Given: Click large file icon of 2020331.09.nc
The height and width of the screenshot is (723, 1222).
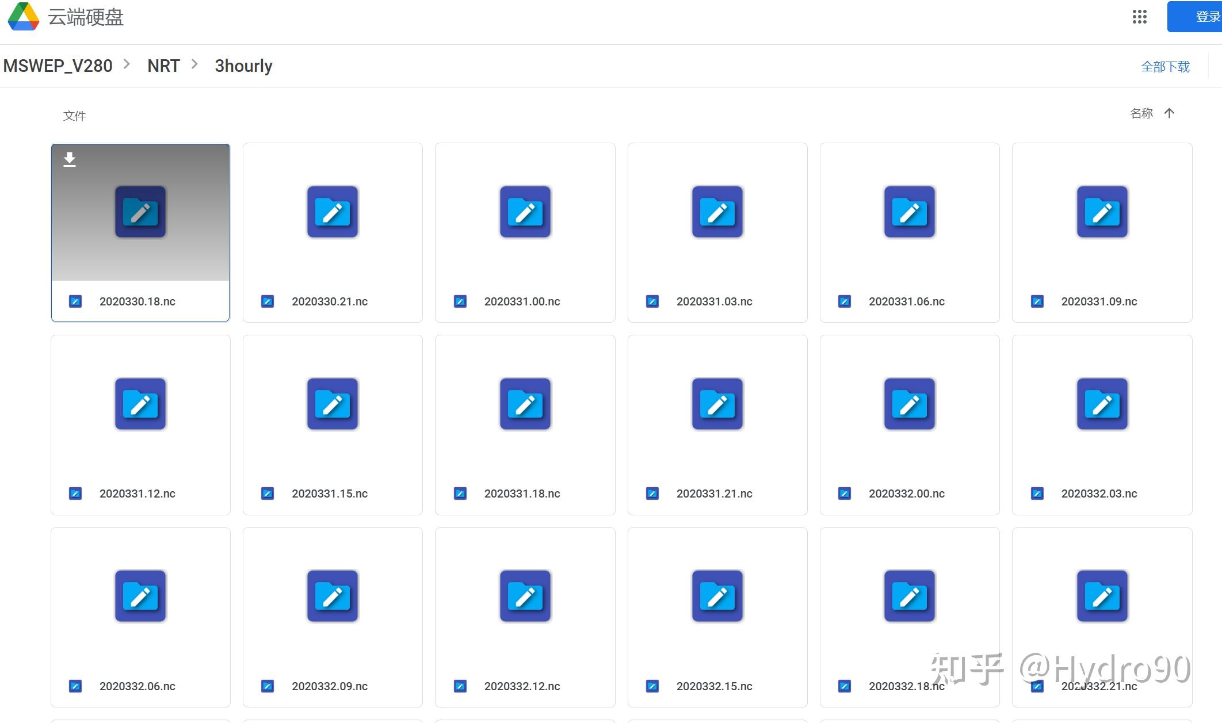Looking at the screenshot, I should (x=1102, y=212).
